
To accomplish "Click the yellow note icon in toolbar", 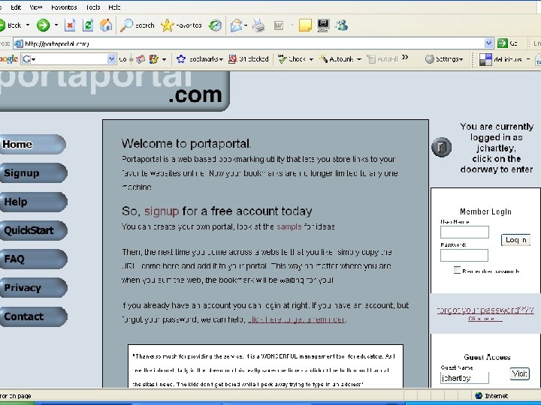I will pyautogui.click(x=305, y=25).
